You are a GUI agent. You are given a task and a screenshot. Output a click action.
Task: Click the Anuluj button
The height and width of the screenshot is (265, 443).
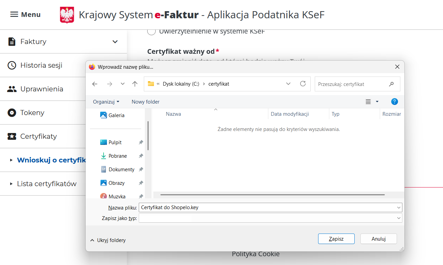click(x=378, y=239)
